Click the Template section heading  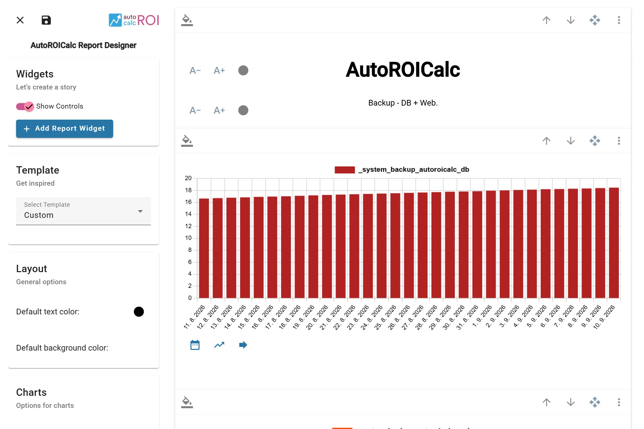[38, 170]
